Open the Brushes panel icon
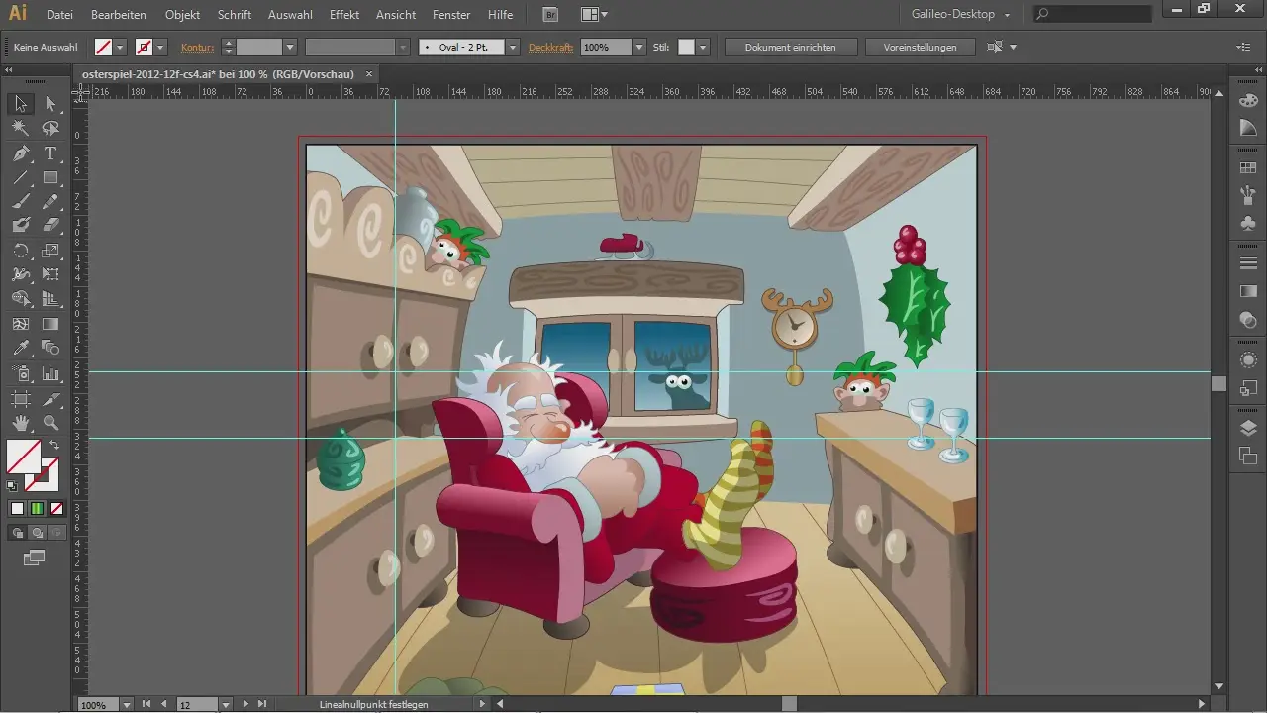 (1248, 195)
